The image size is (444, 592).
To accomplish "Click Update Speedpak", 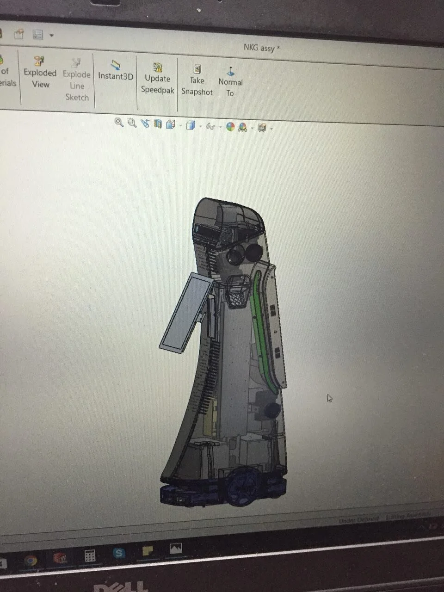I will coord(157,79).
